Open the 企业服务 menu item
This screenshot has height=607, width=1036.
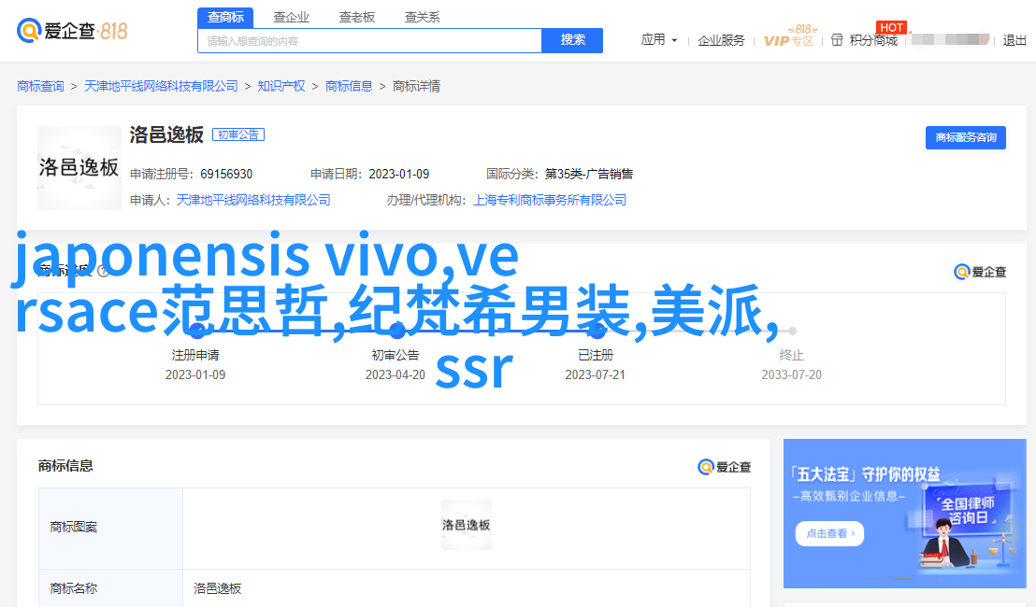(x=721, y=40)
